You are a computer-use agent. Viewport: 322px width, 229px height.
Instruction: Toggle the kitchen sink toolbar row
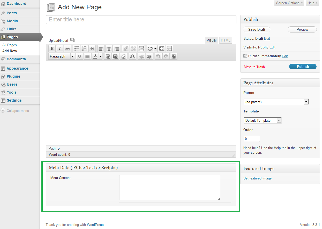(x=169, y=48)
